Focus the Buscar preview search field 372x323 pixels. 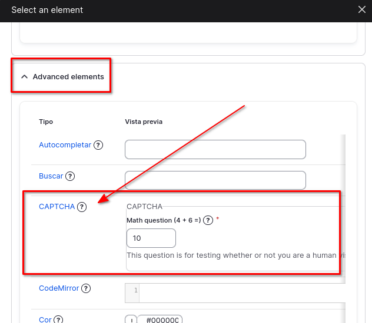pos(215,180)
